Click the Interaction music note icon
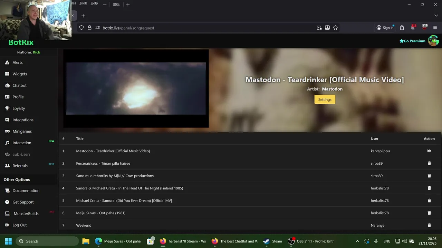 pyautogui.click(x=7, y=143)
